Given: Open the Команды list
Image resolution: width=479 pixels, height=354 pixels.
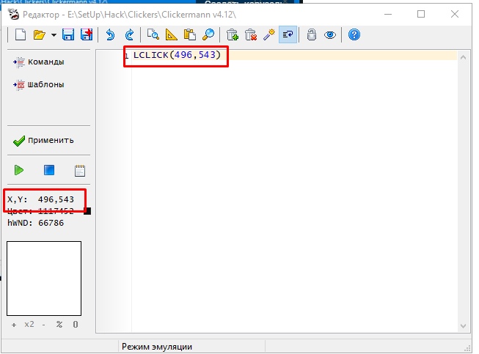Looking at the screenshot, I should (39, 62).
